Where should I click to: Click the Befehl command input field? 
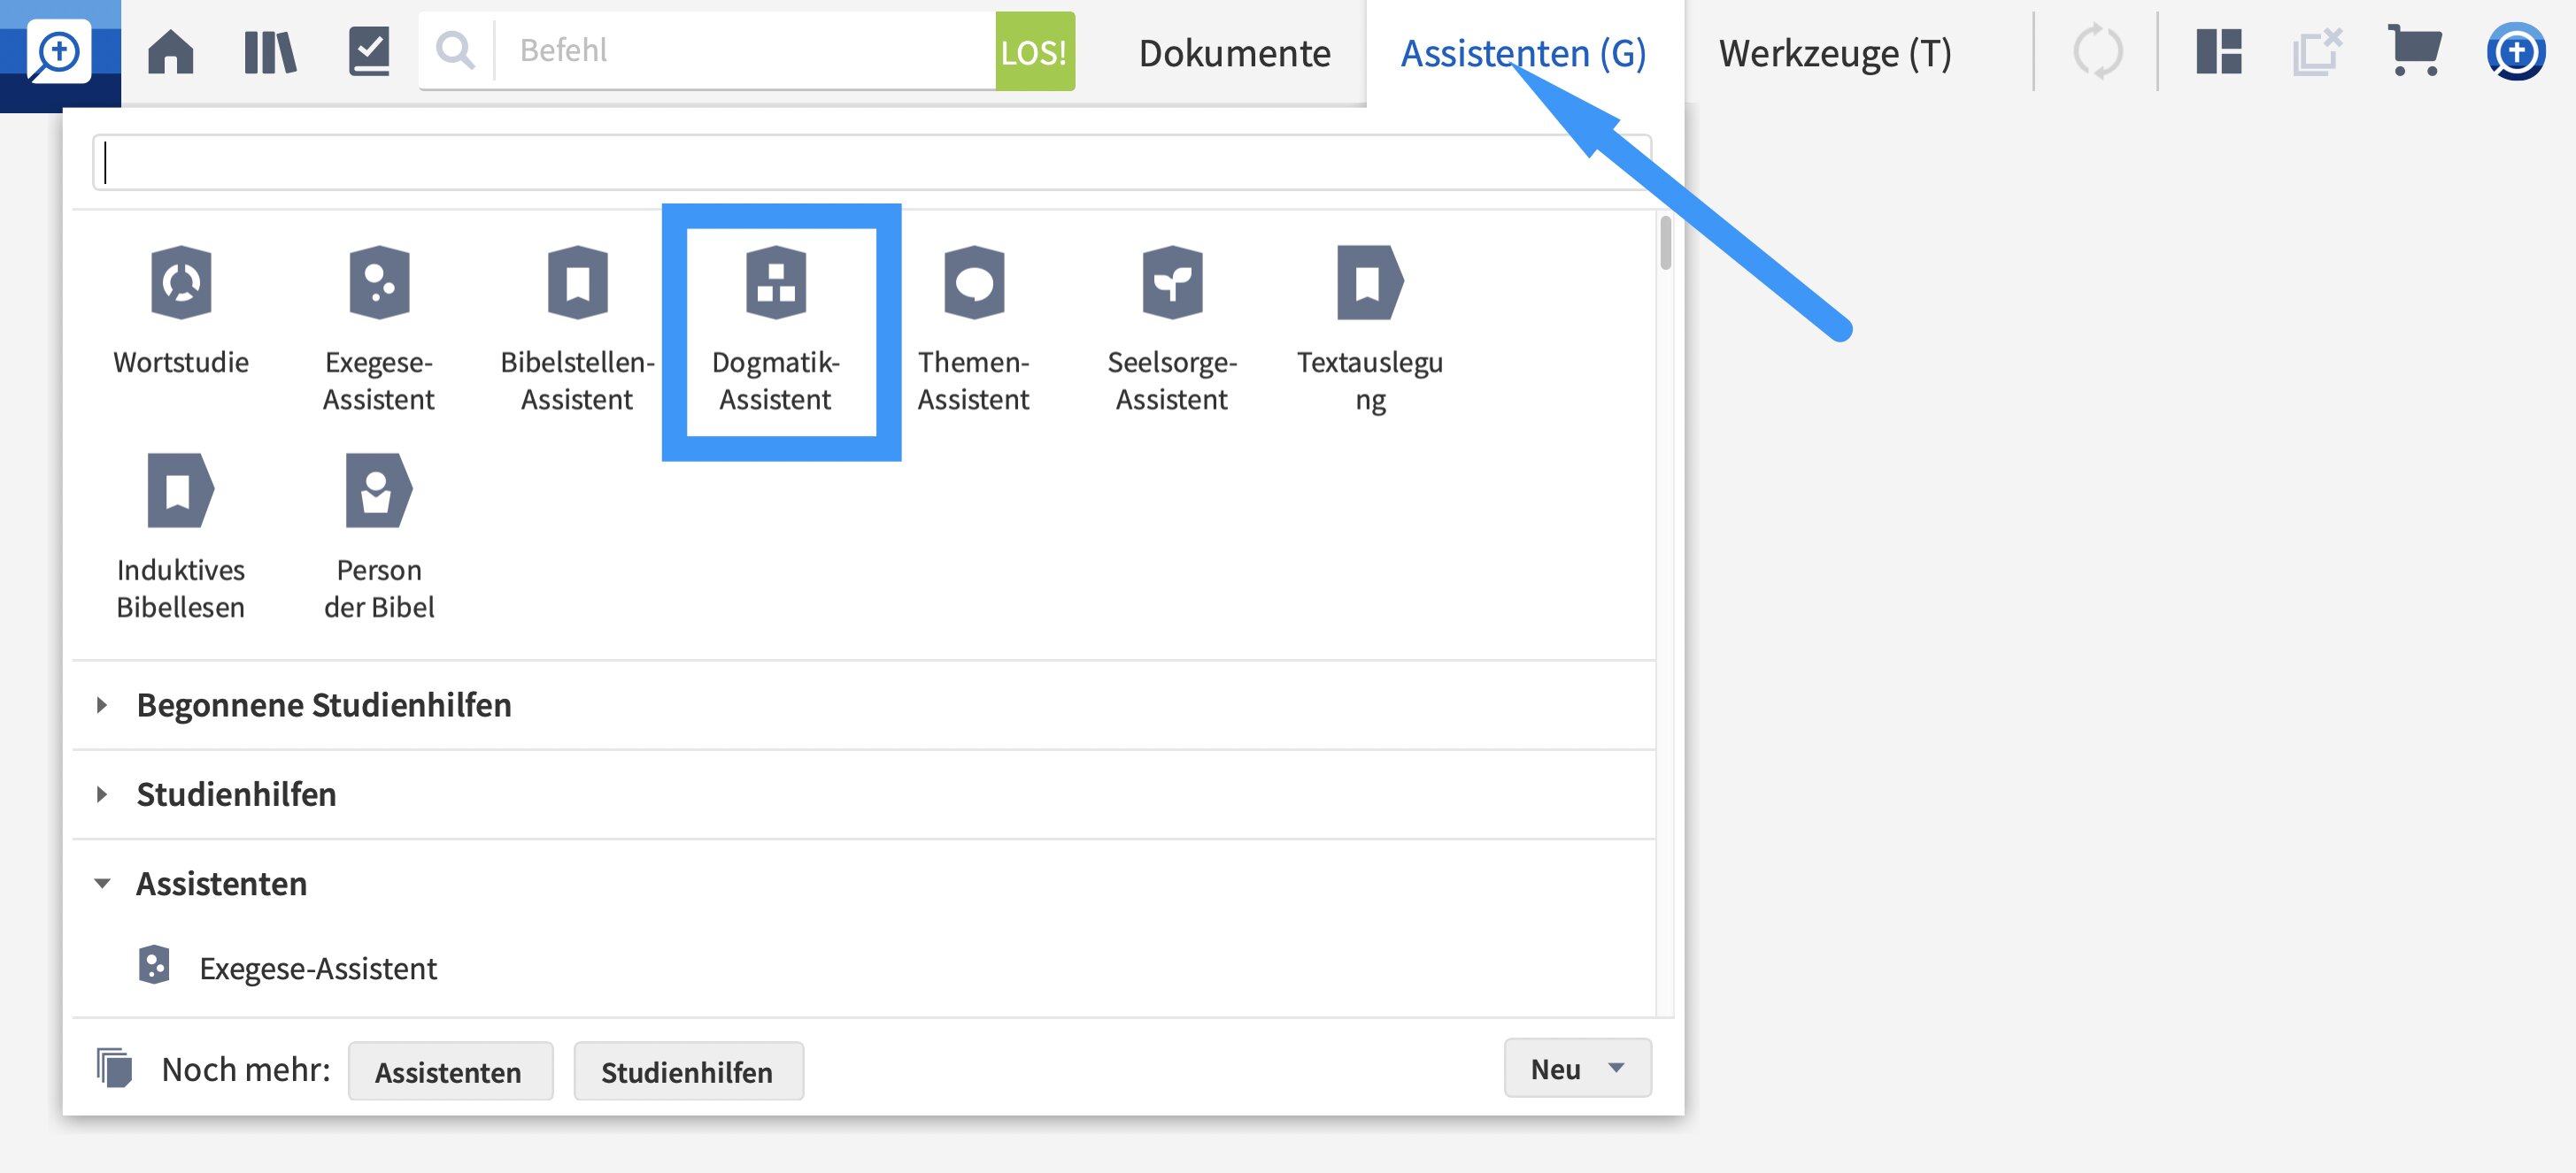click(x=745, y=51)
